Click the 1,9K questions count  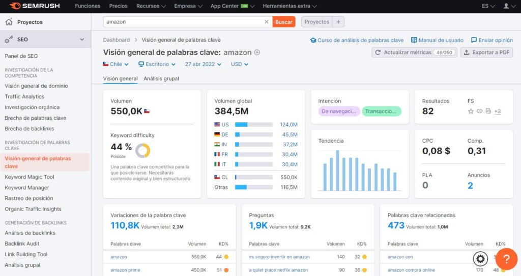coord(258,226)
